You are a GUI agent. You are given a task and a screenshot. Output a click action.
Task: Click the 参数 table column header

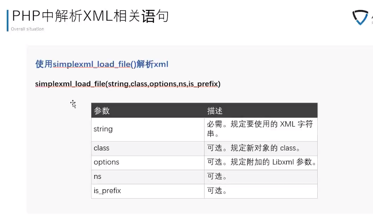(102, 111)
